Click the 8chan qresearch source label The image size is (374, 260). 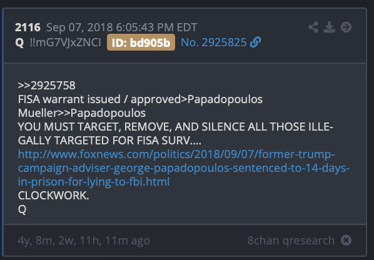(291, 241)
